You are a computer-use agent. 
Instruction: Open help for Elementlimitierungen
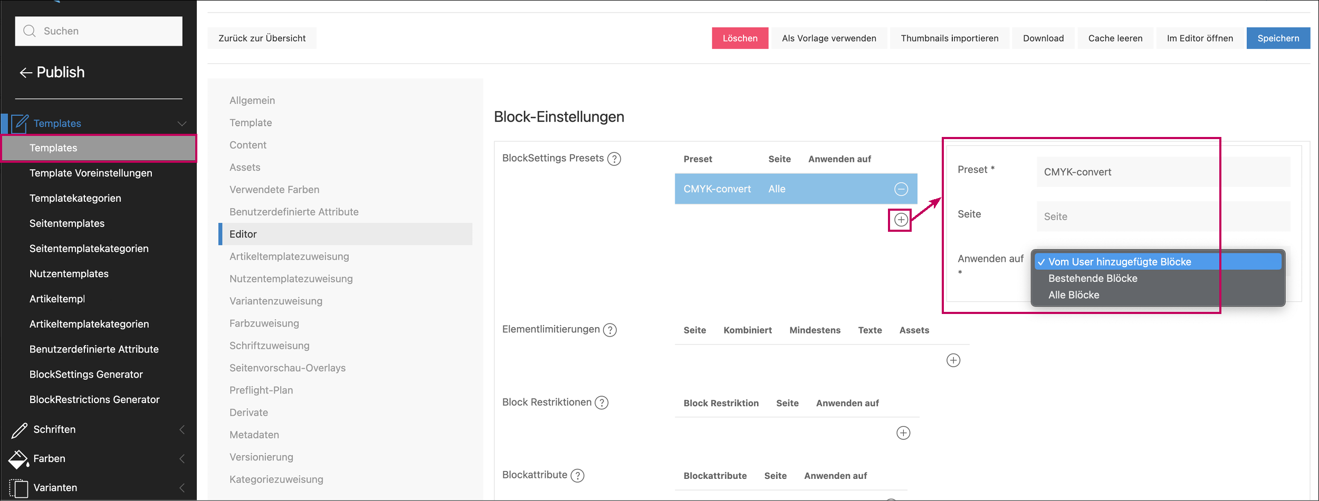[610, 330]
